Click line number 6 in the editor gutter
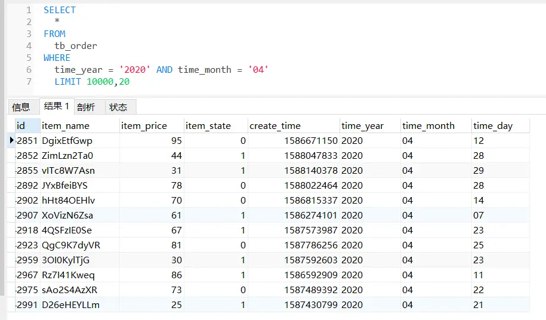 tap(29, 70)
